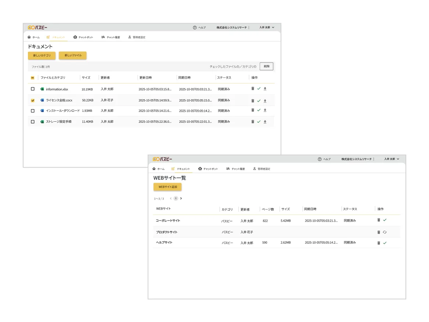Toggle the select-all checkbox in the table header

pyautogui.click(x=33, y=78)
